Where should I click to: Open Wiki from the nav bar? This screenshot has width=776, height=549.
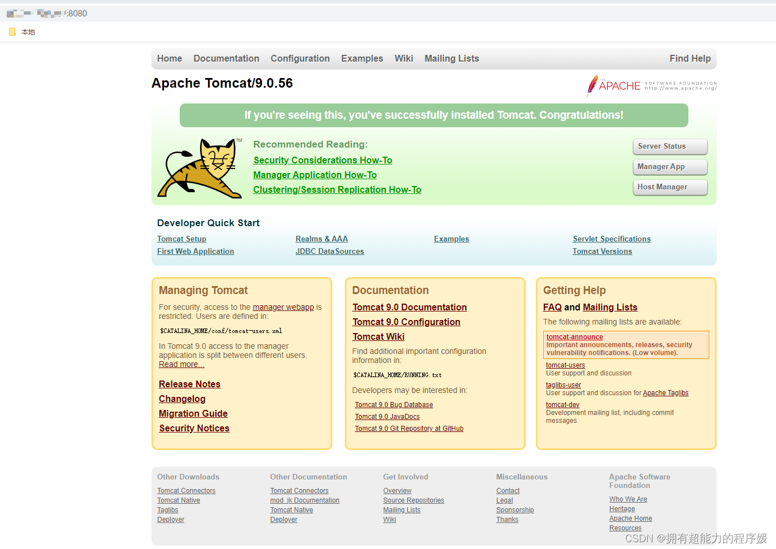coord(404,58)
